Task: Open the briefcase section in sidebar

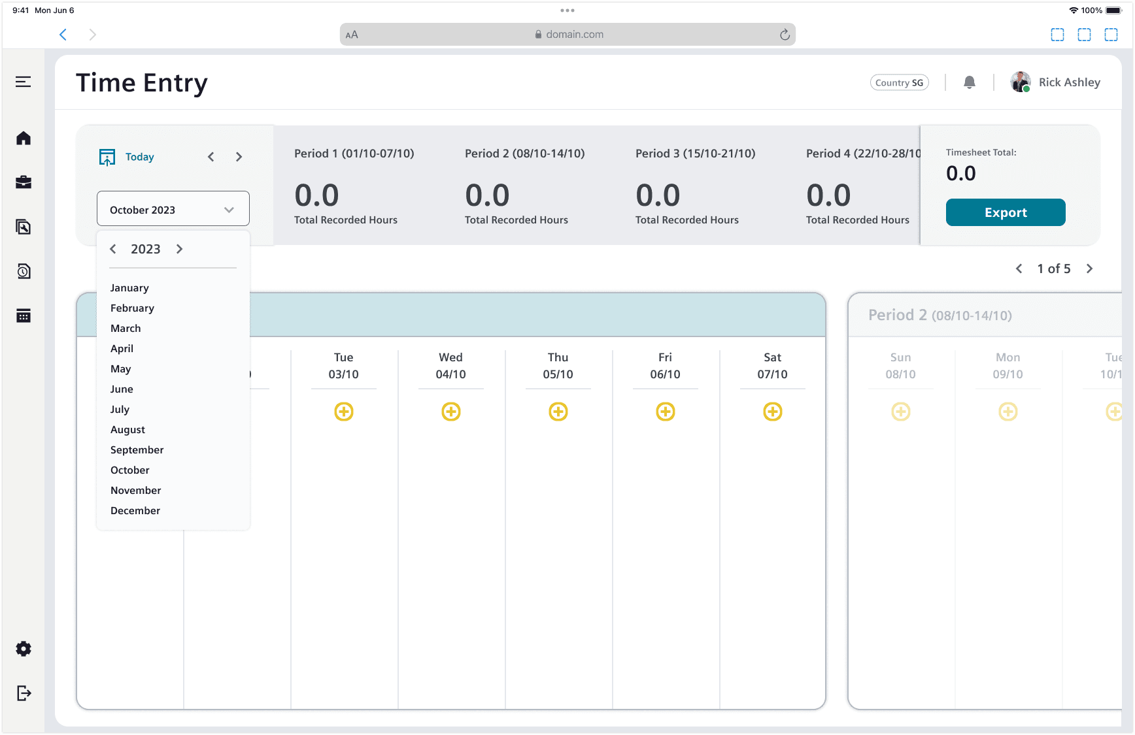Action: point(24,182)
